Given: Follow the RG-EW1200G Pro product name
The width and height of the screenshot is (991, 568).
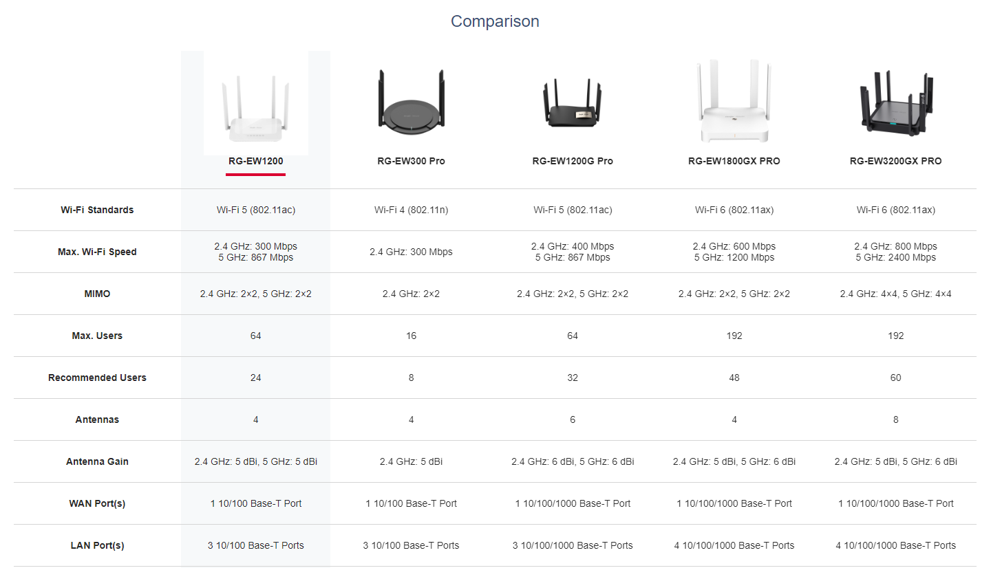Looking at the screenshot, I should 573,161.
